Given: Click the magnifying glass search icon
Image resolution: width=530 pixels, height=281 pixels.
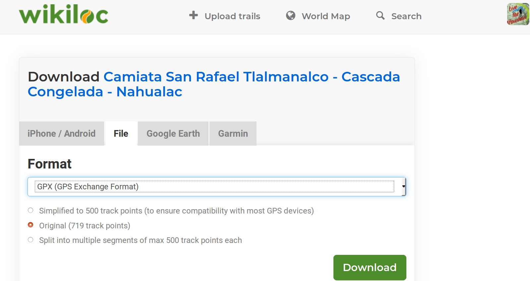Looking at the screenshot, I should [380, 16].
